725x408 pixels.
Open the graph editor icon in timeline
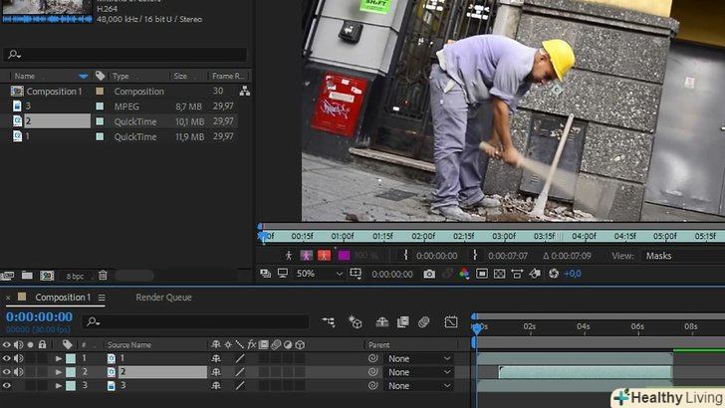[x=451, y=321]
